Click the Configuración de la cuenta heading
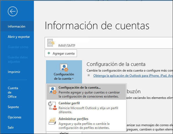Image resolution: width=173 pixels, height=134 pixels. (x=116, y=64)
